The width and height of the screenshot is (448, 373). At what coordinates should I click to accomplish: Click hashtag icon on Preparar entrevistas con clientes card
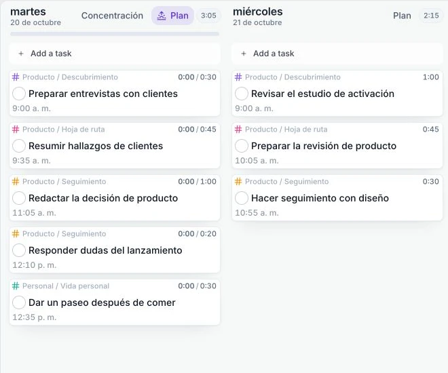pos(16,77)
